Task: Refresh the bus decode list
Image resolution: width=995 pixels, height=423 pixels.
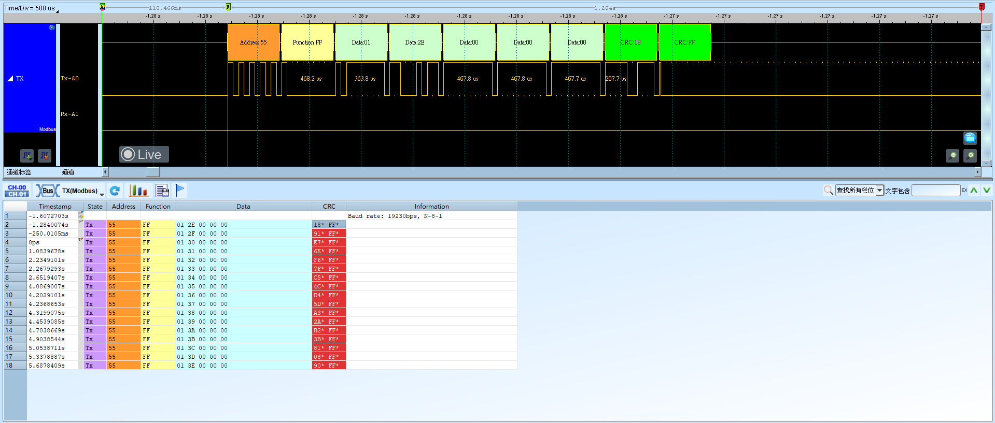Action: point(115,191)
